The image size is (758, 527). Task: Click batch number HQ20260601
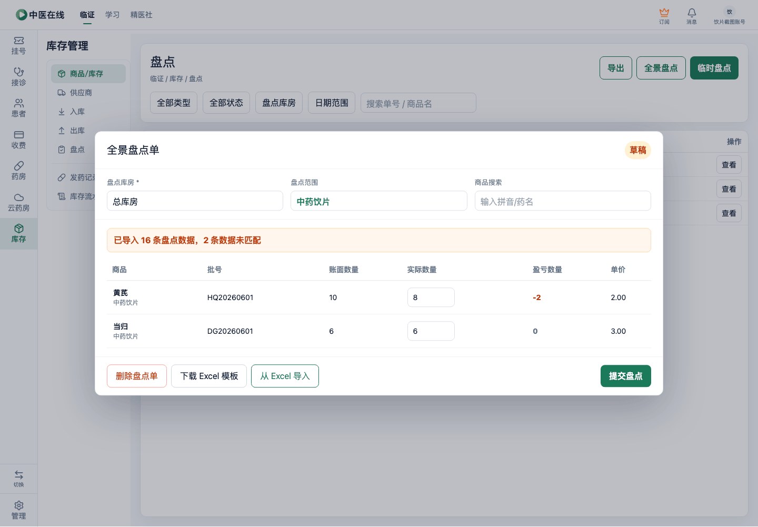(x=231, y=297)
